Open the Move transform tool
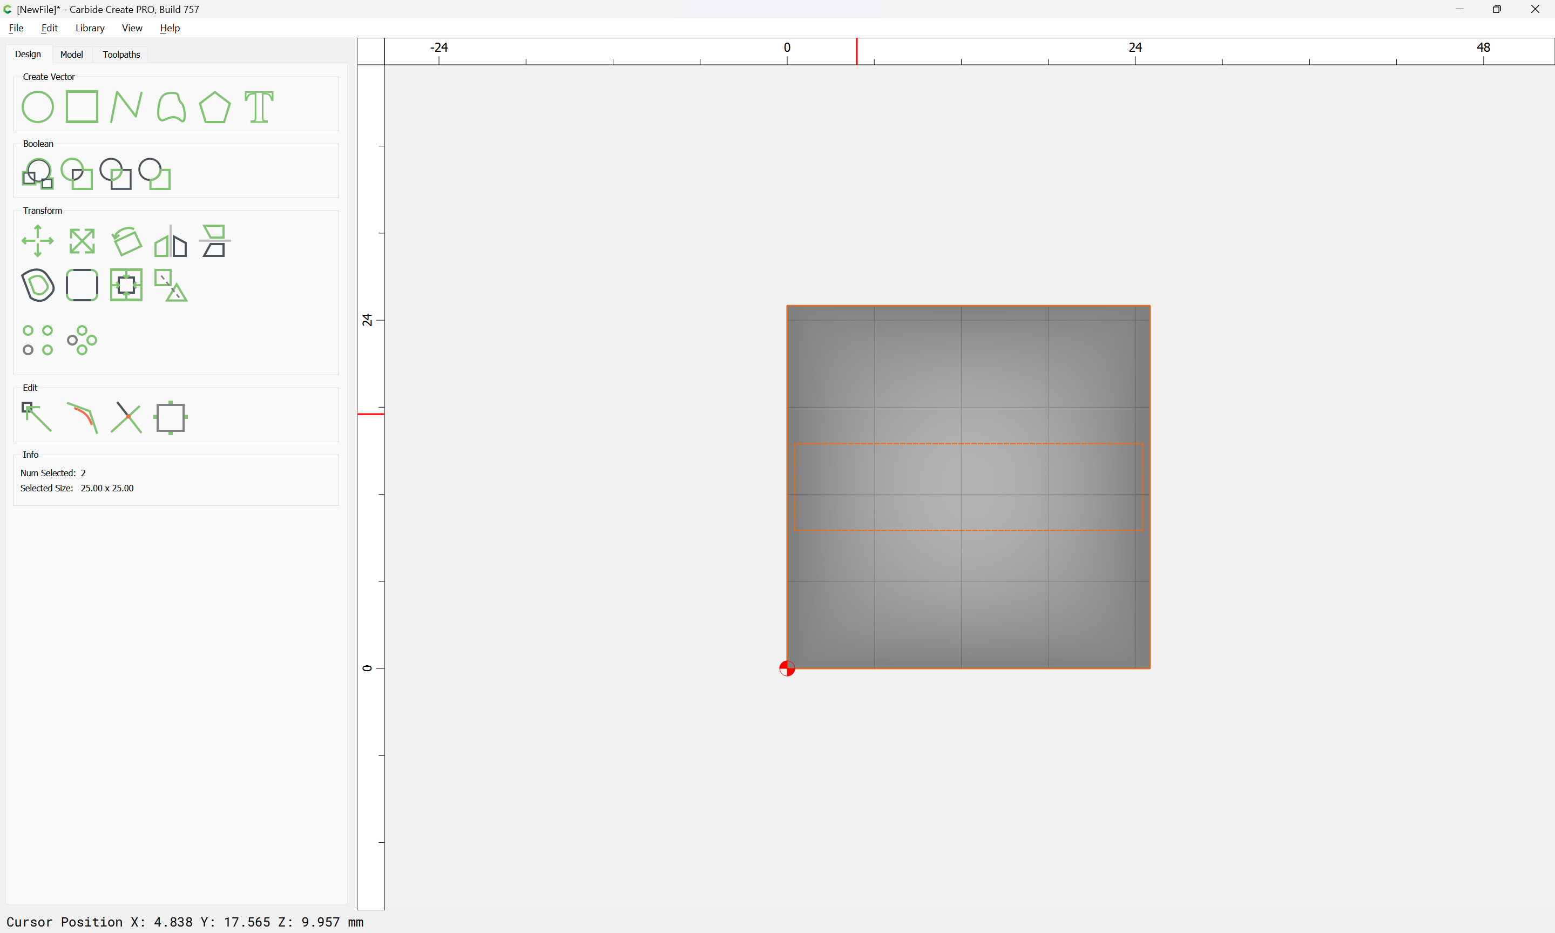Image resolution: width=1555 pixels, height=933 pixels. [x=38, y=241]
